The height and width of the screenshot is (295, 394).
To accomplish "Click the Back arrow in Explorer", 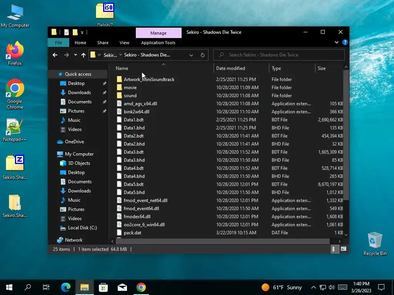I will pyautogui.click(x=55, y=55).
